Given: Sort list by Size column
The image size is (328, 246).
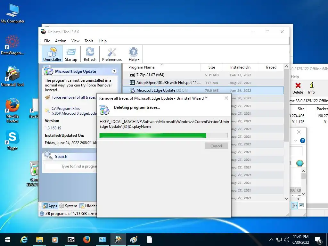Looking at the screenshot, I should [211, 67].
